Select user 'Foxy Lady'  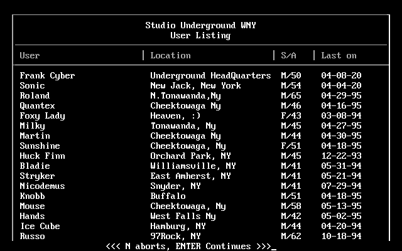[x=42, y=115]
